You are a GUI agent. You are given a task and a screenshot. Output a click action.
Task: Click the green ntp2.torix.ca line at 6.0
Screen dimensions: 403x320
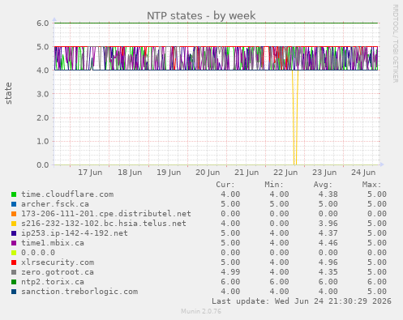pyautogui.click(x=217, y=23)
